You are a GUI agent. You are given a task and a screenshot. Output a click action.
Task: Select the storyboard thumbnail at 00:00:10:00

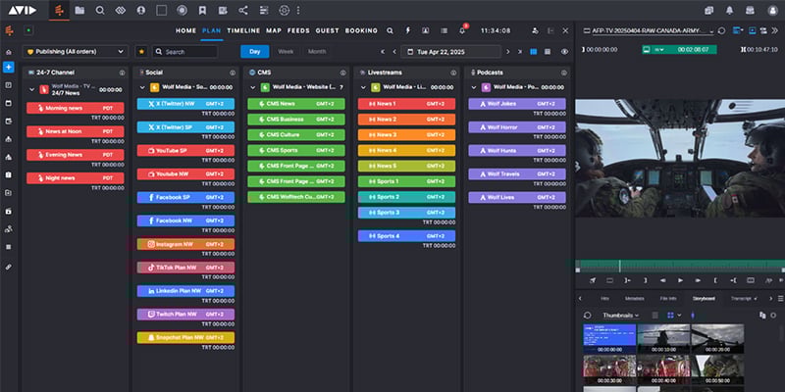coord(663,338)
